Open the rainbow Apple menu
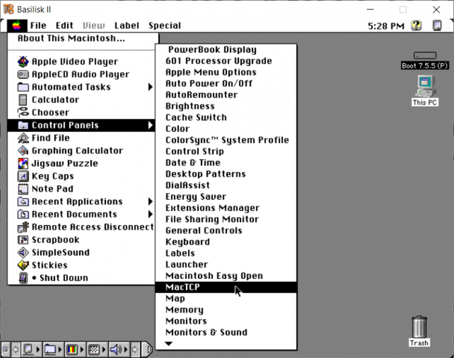 pyautogui.click(x=17, y=26)
